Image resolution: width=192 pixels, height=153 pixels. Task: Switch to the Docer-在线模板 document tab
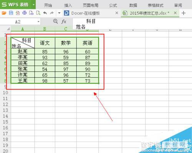pyautogui.click(x=86, y=13)
